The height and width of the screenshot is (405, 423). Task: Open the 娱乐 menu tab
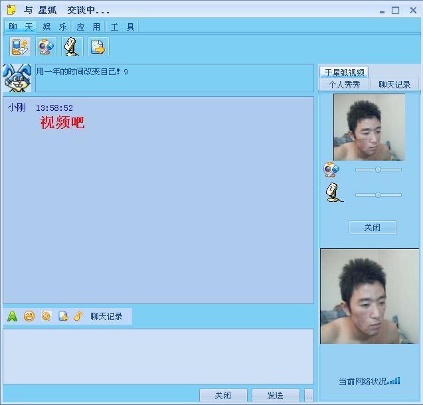pos(54,27)
